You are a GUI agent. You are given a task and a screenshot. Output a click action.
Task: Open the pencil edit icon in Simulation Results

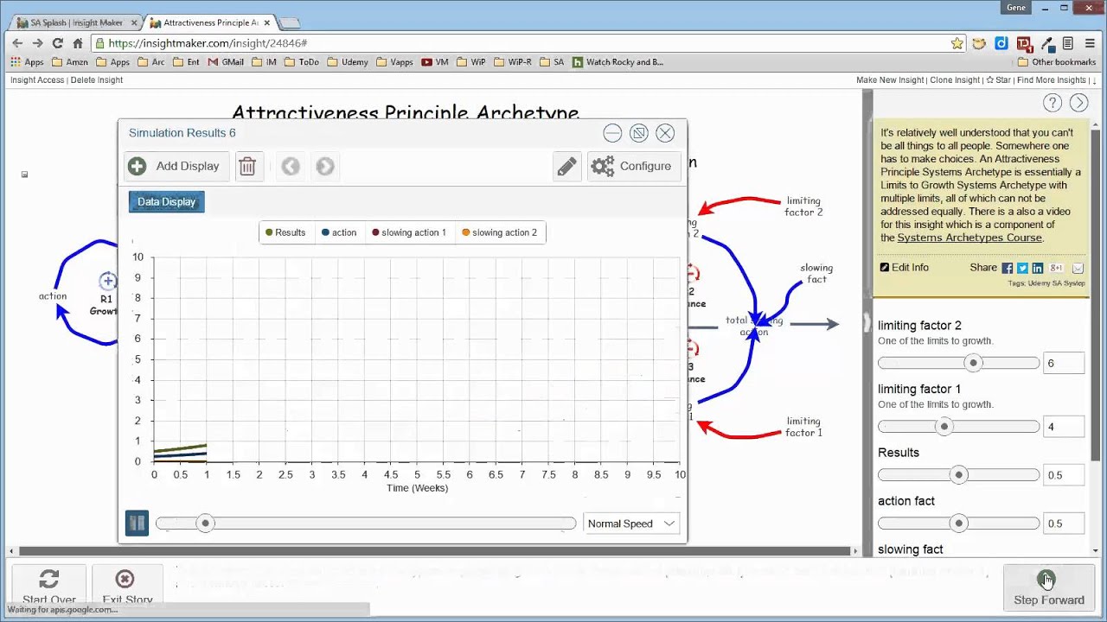567,166
